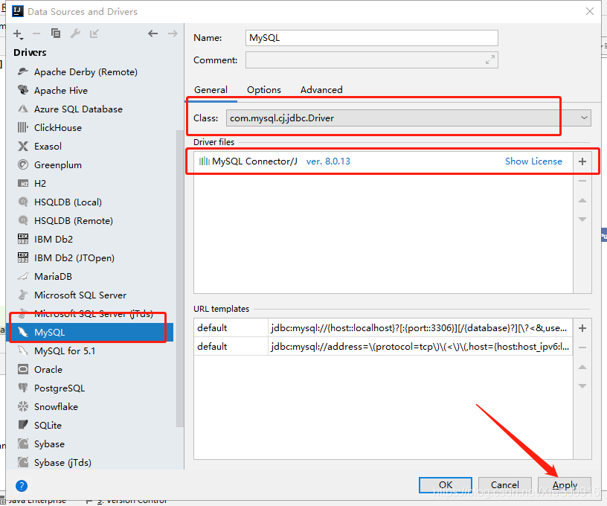Click the add data source plus icon
This screenshot has height=506, width=607.
point(18,34)
